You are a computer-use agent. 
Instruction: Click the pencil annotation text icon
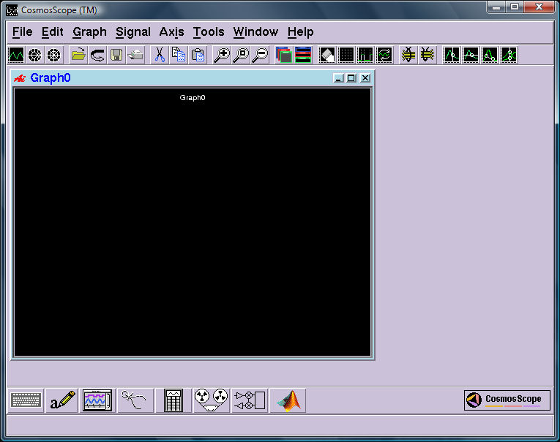62,400
